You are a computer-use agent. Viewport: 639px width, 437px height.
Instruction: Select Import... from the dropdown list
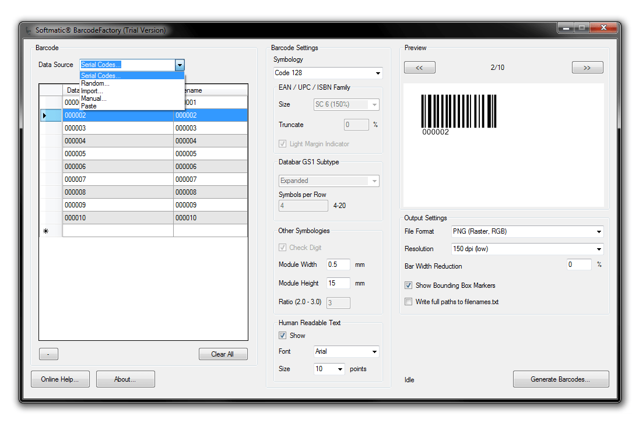click(132, 91)
